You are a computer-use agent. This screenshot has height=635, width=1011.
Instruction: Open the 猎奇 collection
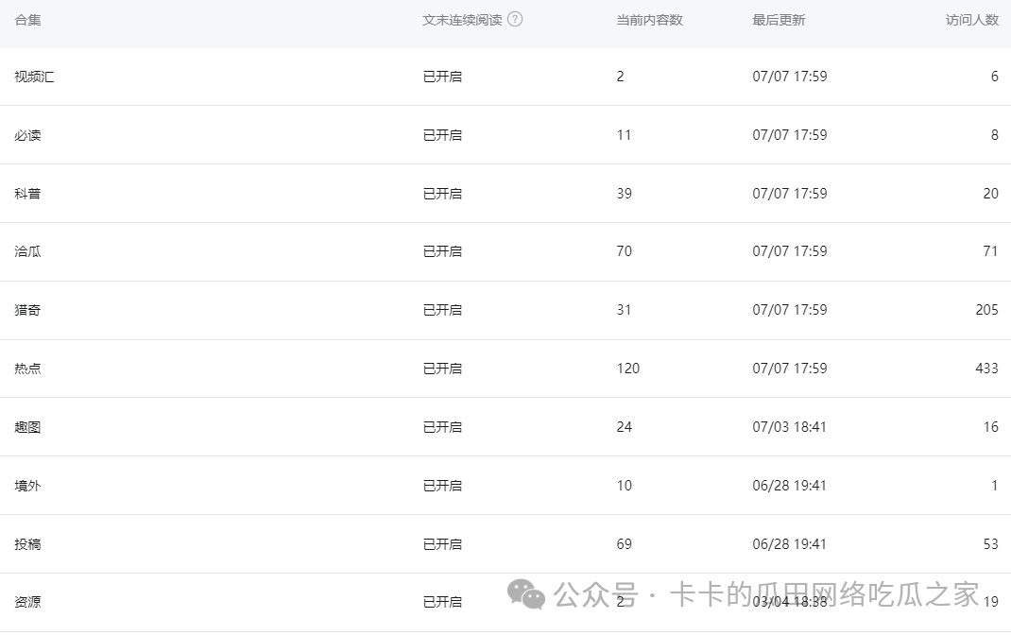(27, 310)
